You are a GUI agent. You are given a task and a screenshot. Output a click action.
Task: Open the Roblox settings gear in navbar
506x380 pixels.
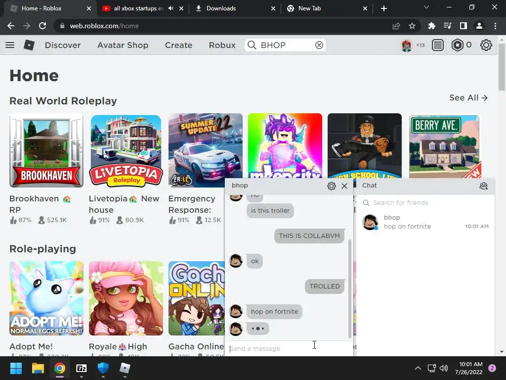(x=486, y=45)
